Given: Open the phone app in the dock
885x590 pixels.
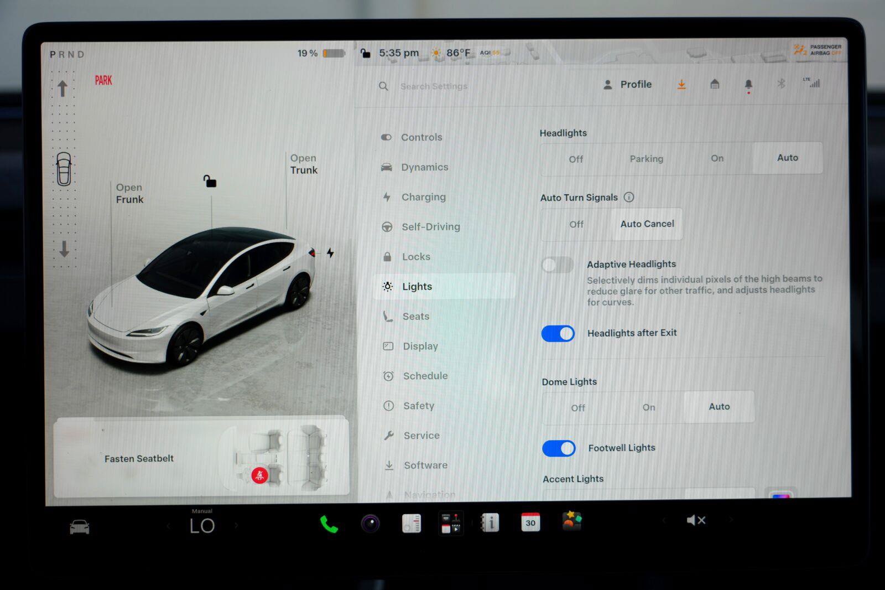Looking at the screenshot, I should coord(329,524).
